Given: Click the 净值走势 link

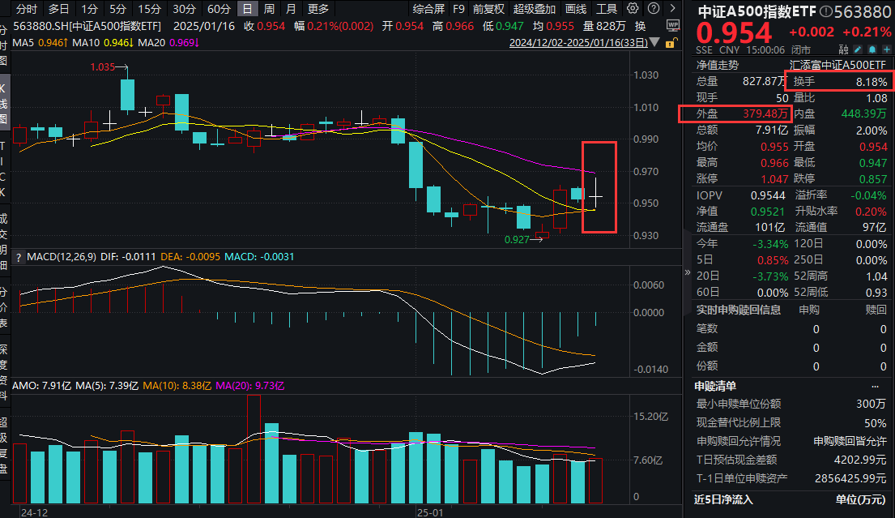Looking at the screenshot, I should (718, 65).
